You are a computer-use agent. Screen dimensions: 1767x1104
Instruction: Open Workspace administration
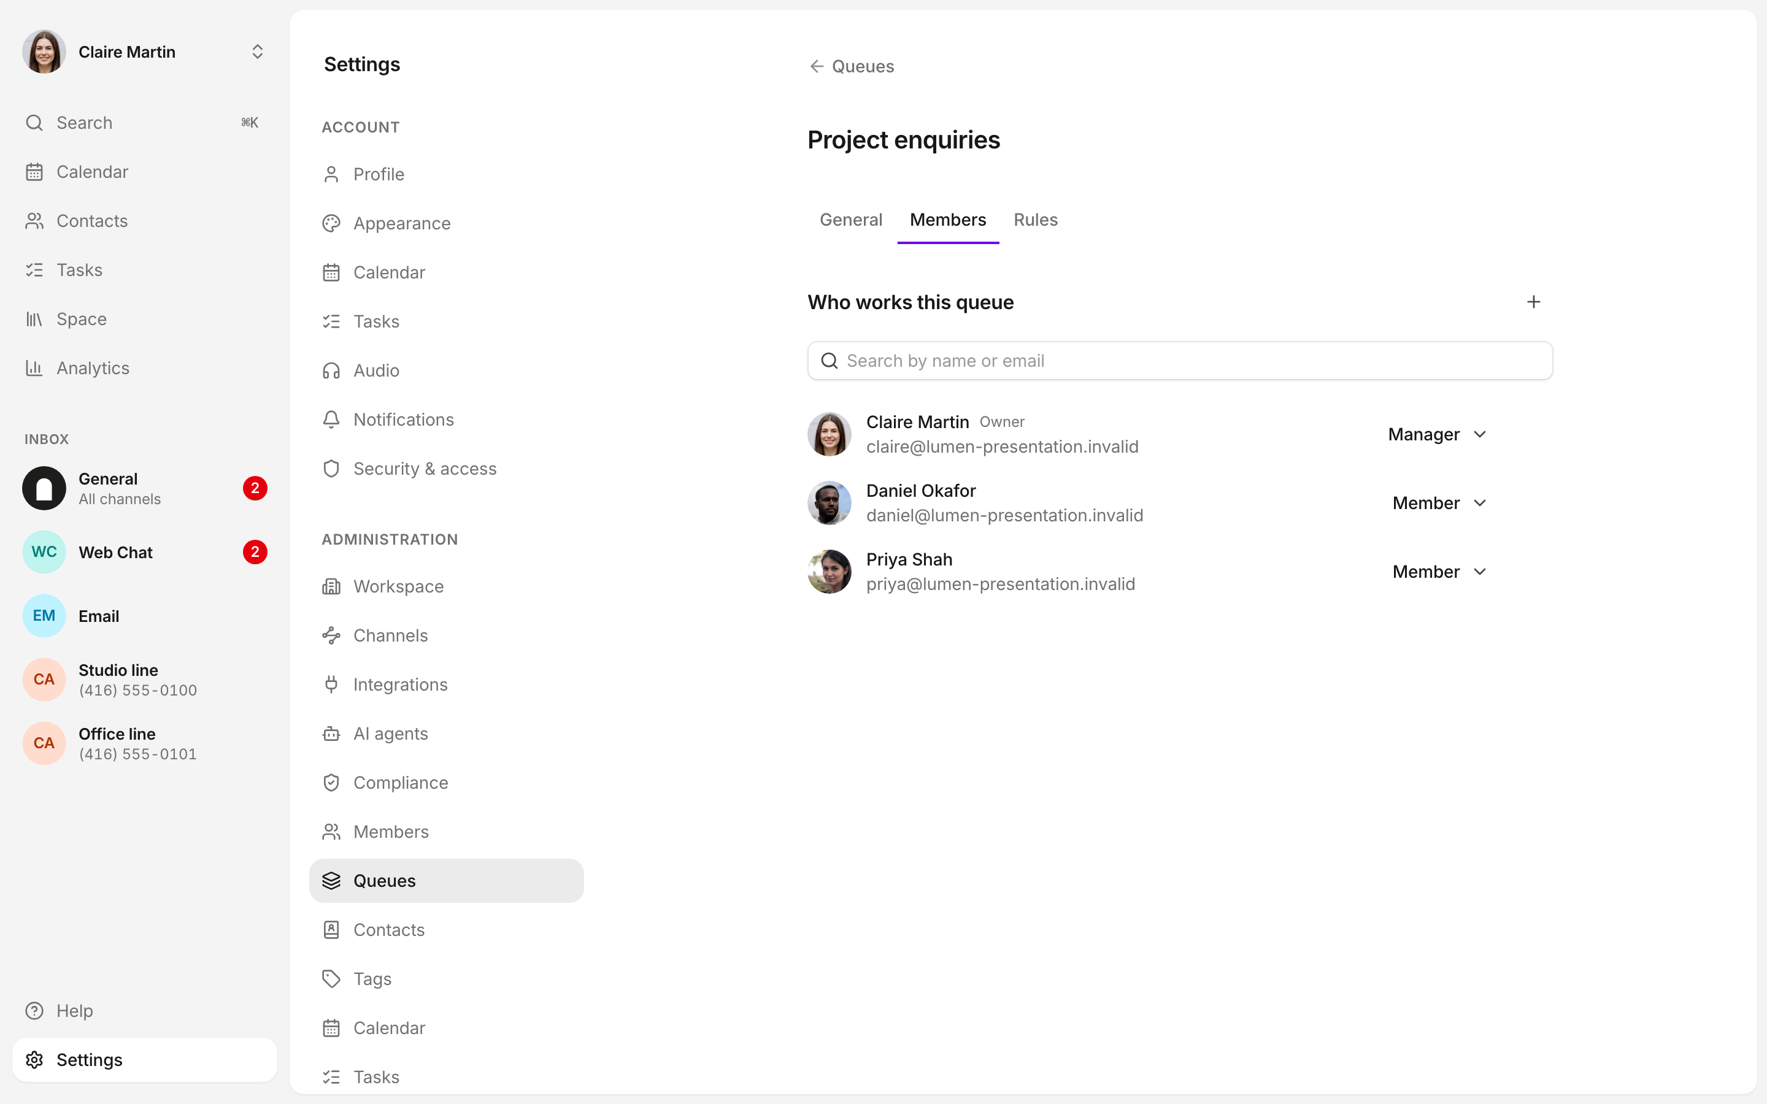[x=446, y=586]
